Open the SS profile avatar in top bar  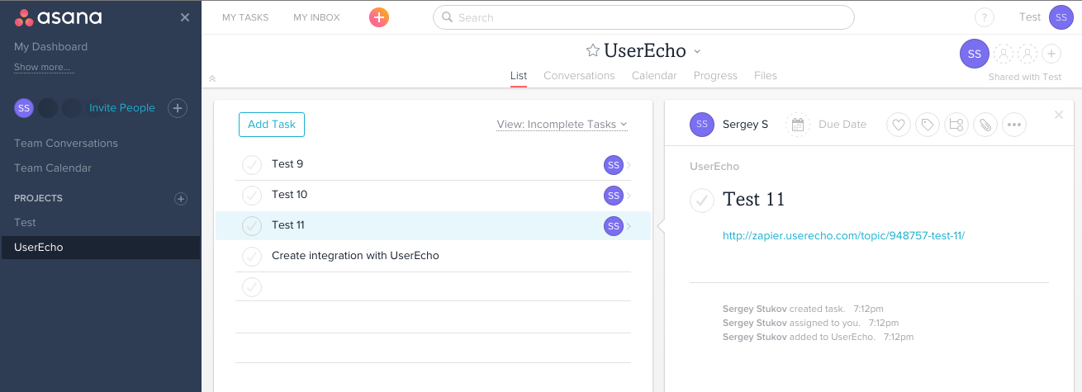(x=1061, y=17)
